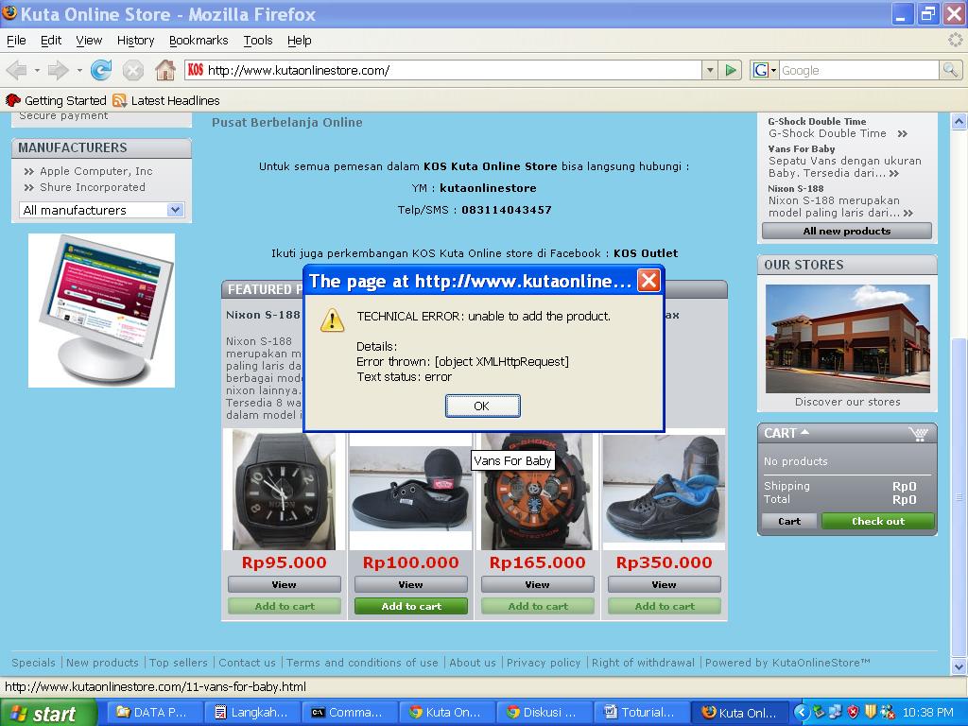The width and height of the screenshot is (968, 726).
Task: Click the green Go arrow button
Action: point(731,70)
